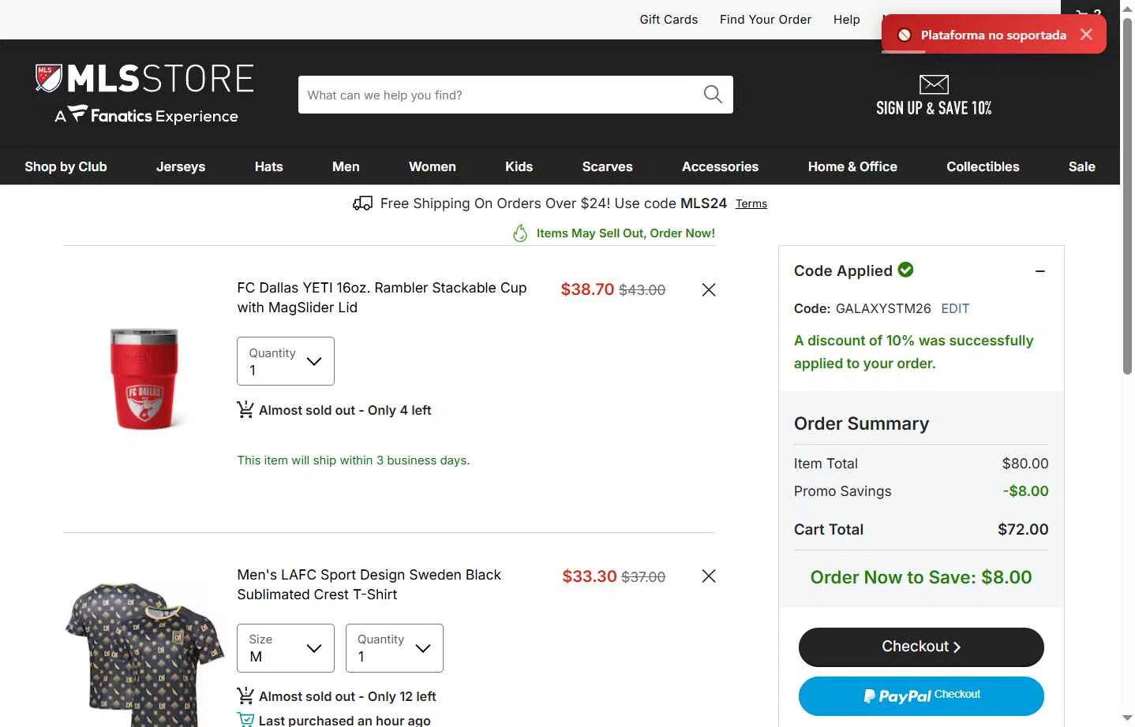This screenshot has width=1135, height=727.
Task: Open Men's LAFC Sport Design T-Shirt title
Action: pos(369,584)
